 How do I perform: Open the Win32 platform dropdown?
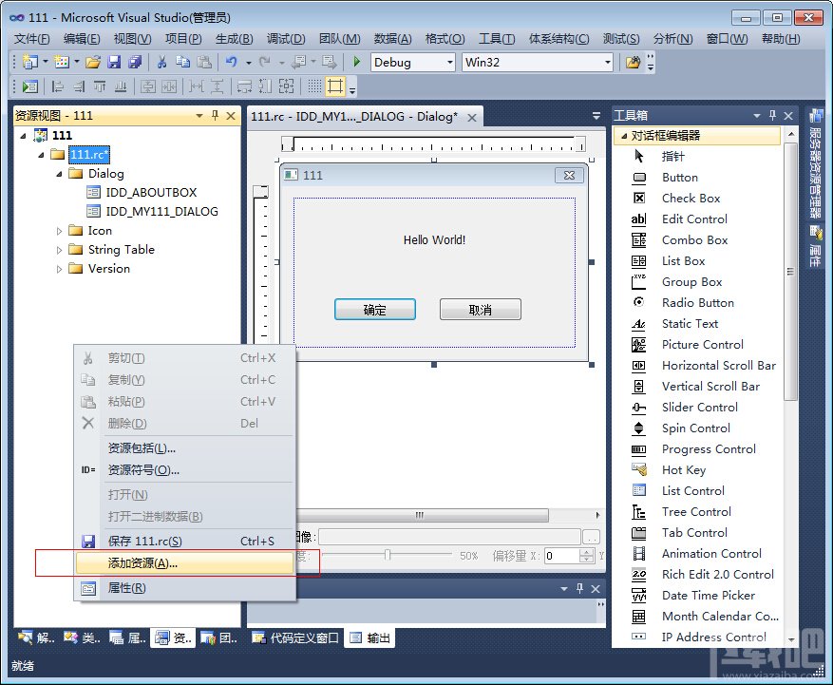(608, 61)
